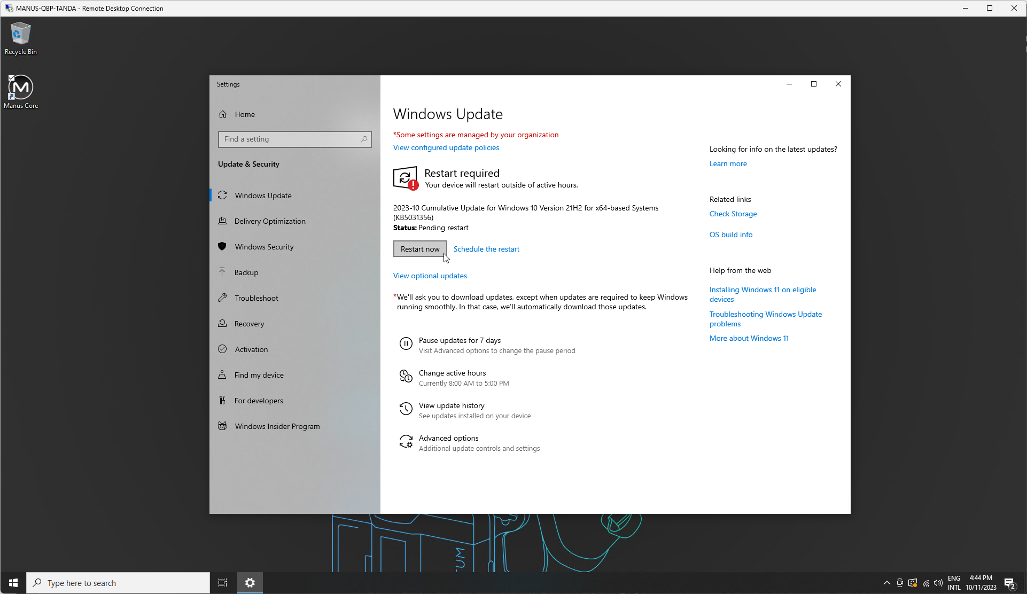Click the View update history icon

[x=406, y=410]
